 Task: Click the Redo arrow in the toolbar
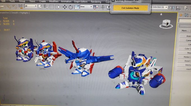[2, 6]
